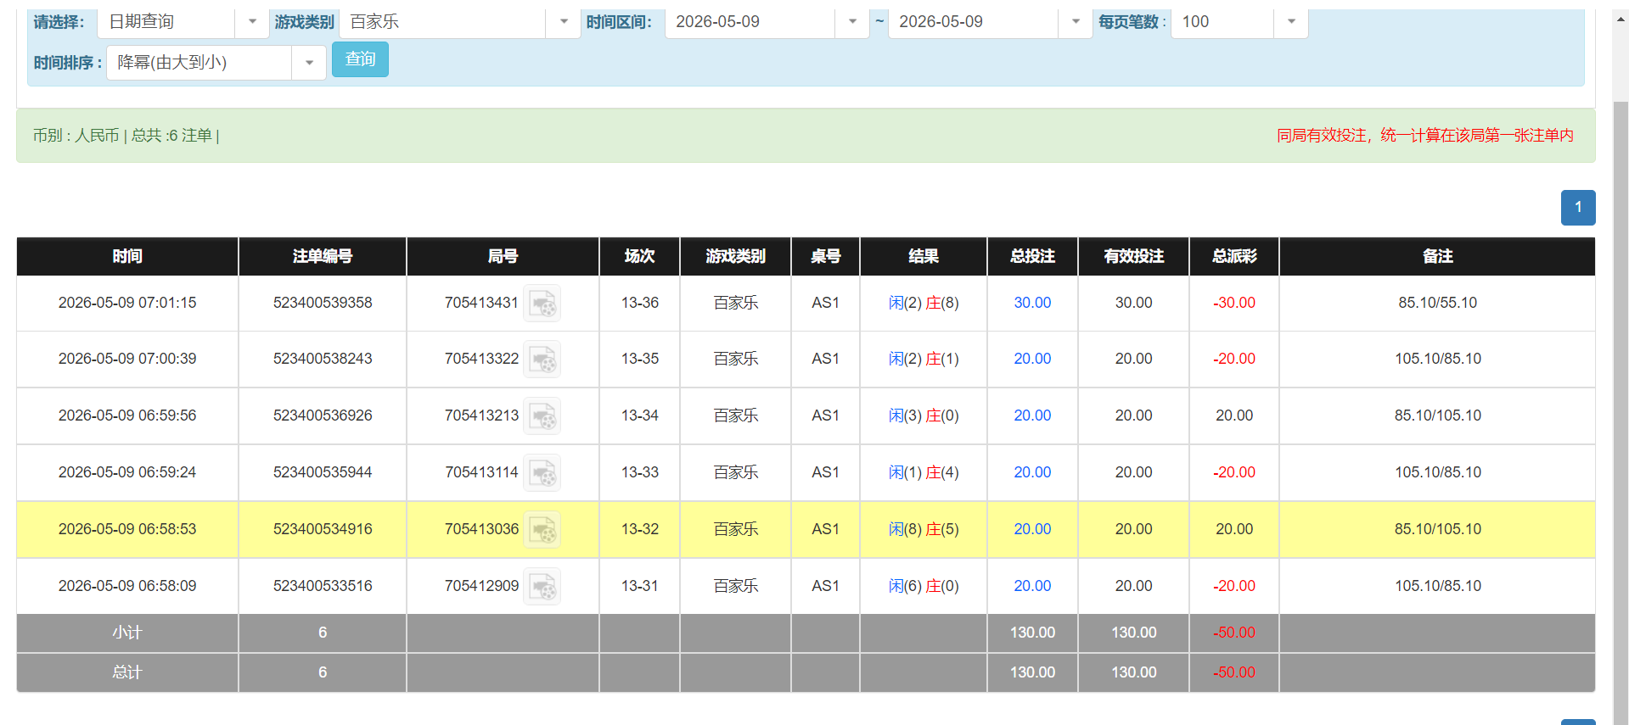Expand the 时间排序 降幂 dropdown
The height and width of the screenshot is (725, 1629).
click(x=309, y=63)
